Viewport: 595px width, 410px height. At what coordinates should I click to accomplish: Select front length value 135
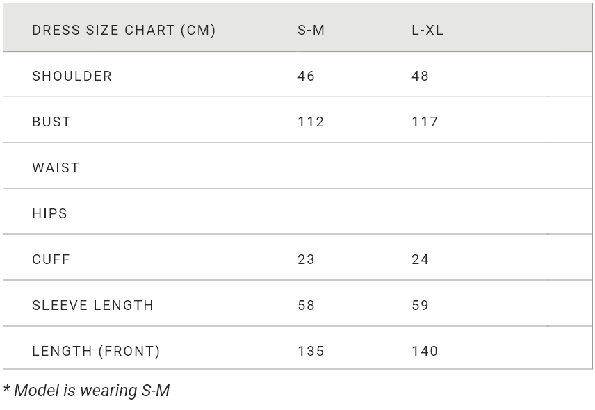tap(311, 351)
